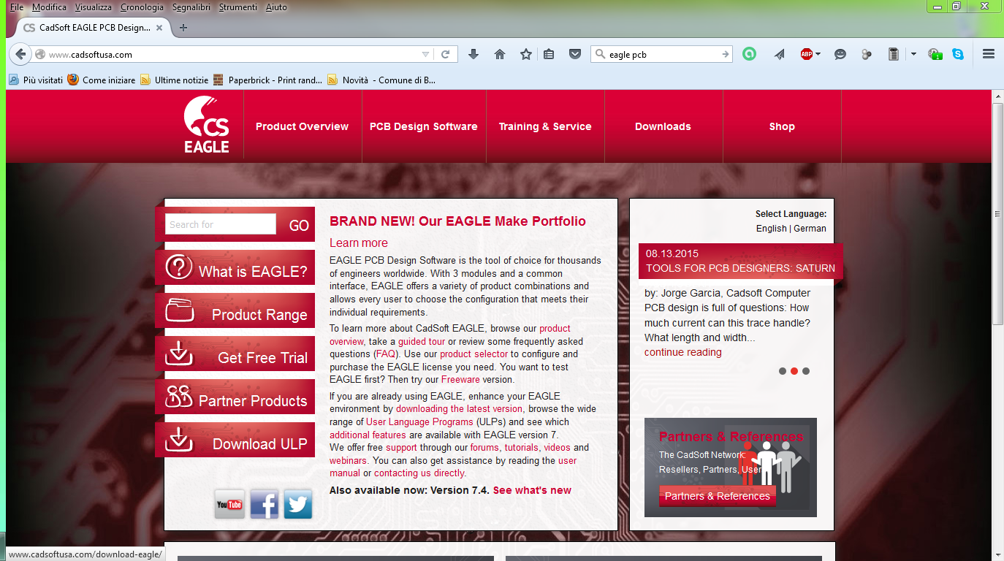This screenshot has width=1004, height=561.
Task: Click the GO search button
Action: point(299,226)
